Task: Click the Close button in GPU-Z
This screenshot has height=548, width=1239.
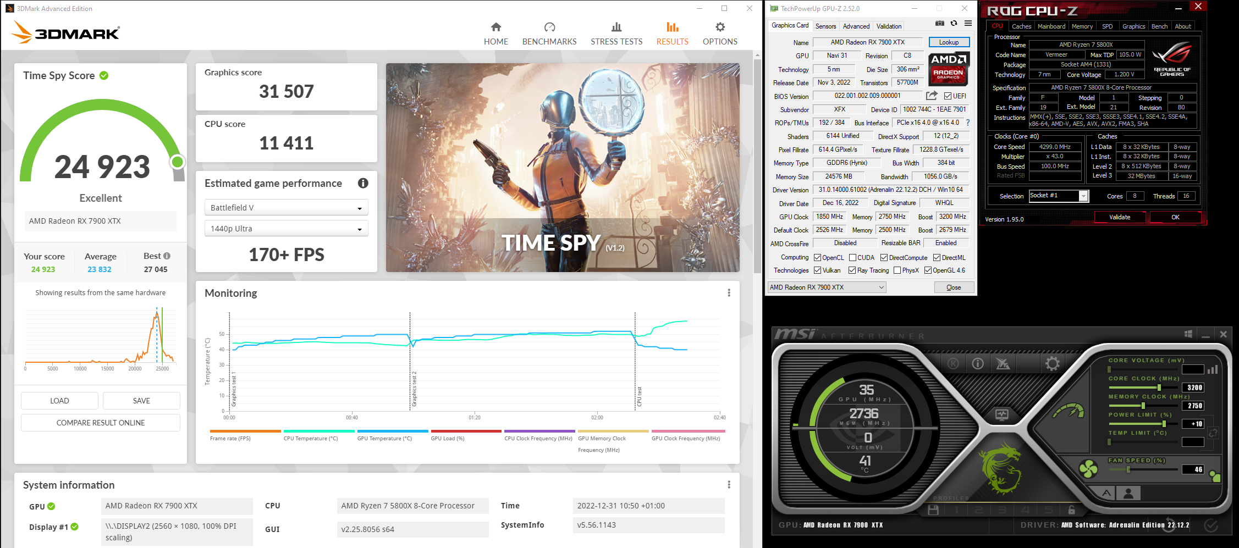Action: point(954,287)
